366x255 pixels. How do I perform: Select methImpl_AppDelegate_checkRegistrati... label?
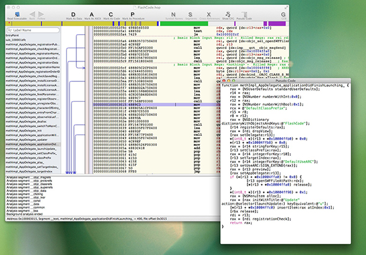(33, 49)
